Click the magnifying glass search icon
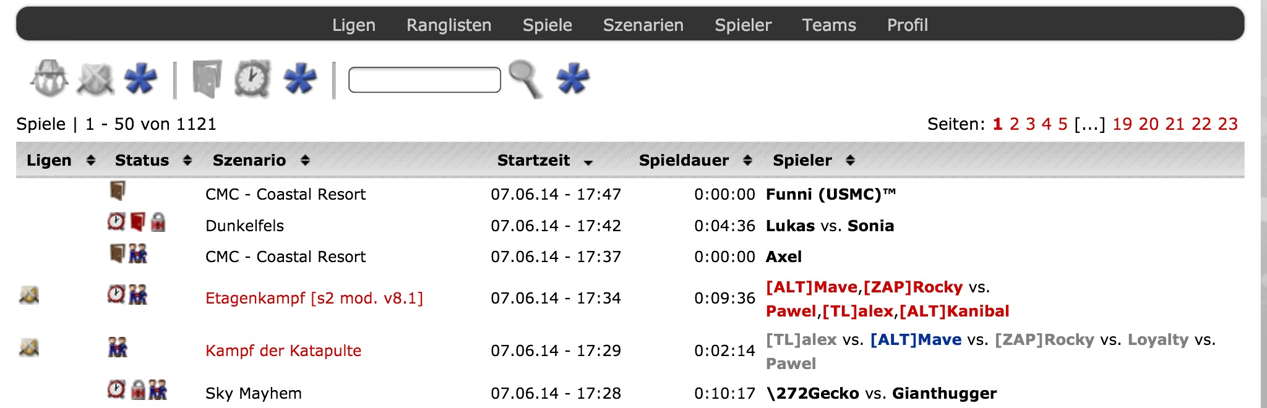The image size is (1267, 408). [525, 79]
